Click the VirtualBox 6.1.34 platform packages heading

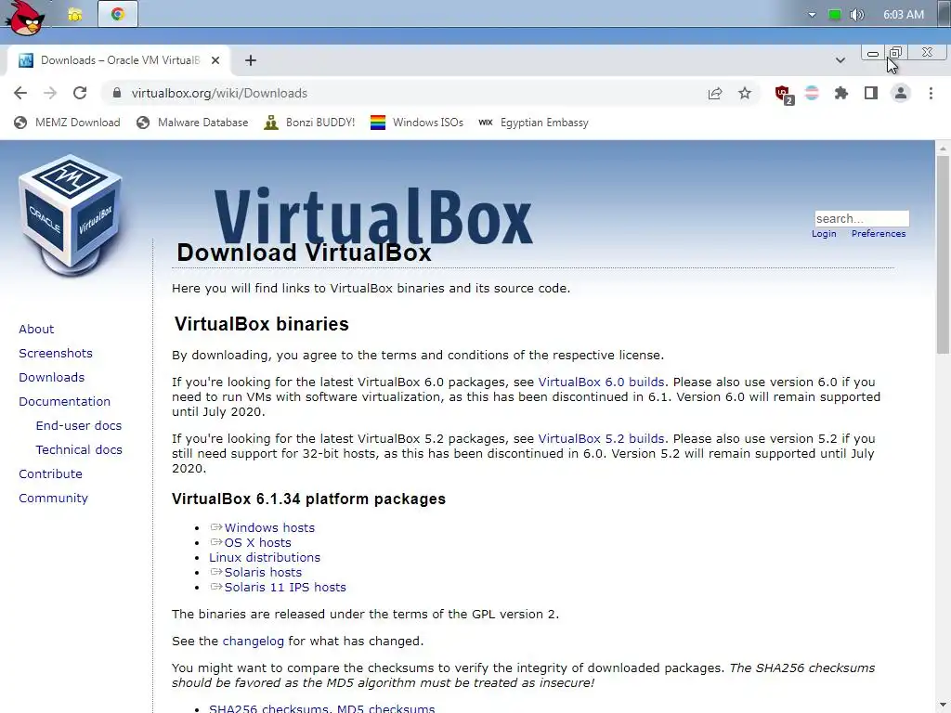[x=308, y=499]
